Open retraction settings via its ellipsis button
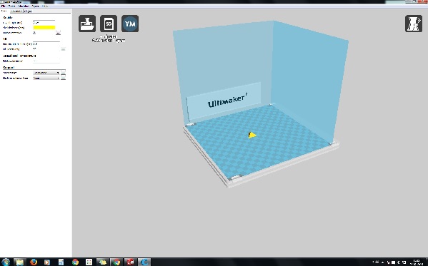The height and width of the screenshot is (266, 428). coord(58,33)
